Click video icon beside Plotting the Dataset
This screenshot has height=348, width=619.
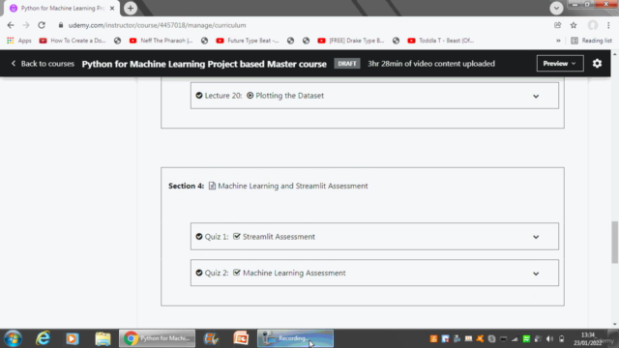point(250,96)
